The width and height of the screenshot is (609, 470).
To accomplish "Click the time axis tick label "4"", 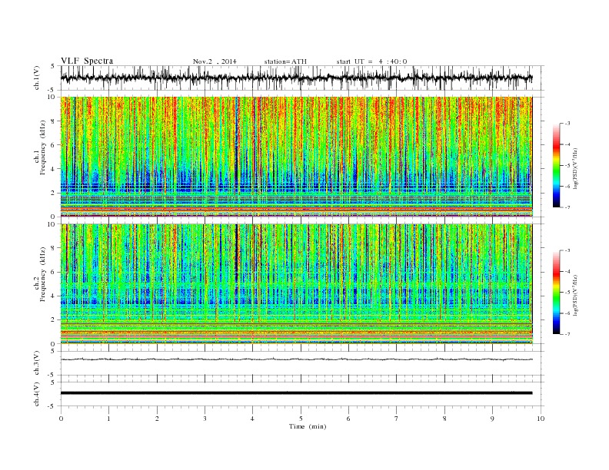I will point(253,419).
